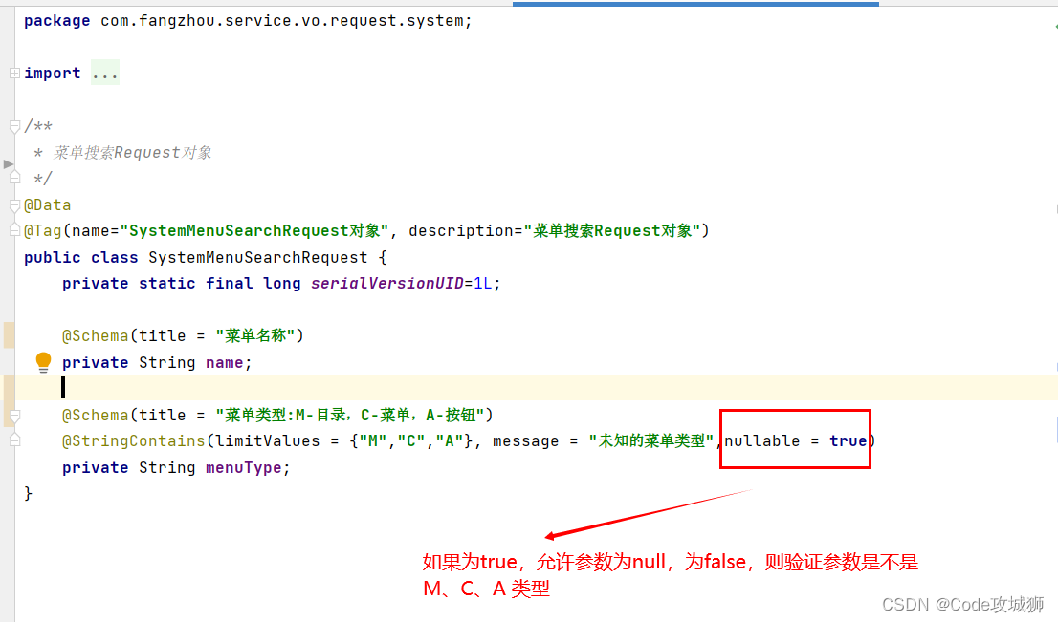Click the Javadoc text 菜单搜索Request对象

coord(132,152)
